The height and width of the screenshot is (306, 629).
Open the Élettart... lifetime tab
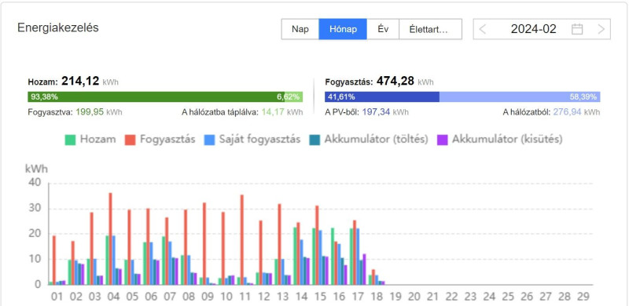coord(430,29)
